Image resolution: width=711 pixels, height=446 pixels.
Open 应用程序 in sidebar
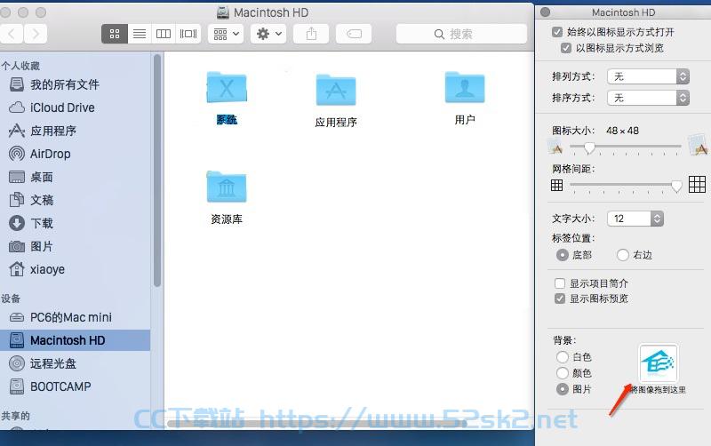[75, 131]
